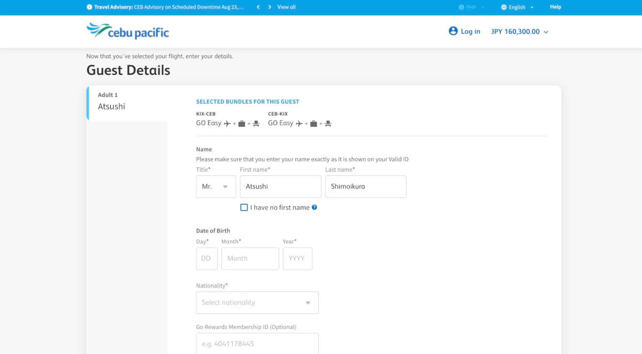
Task: Open the Help menu item
Action: (555, 7)
